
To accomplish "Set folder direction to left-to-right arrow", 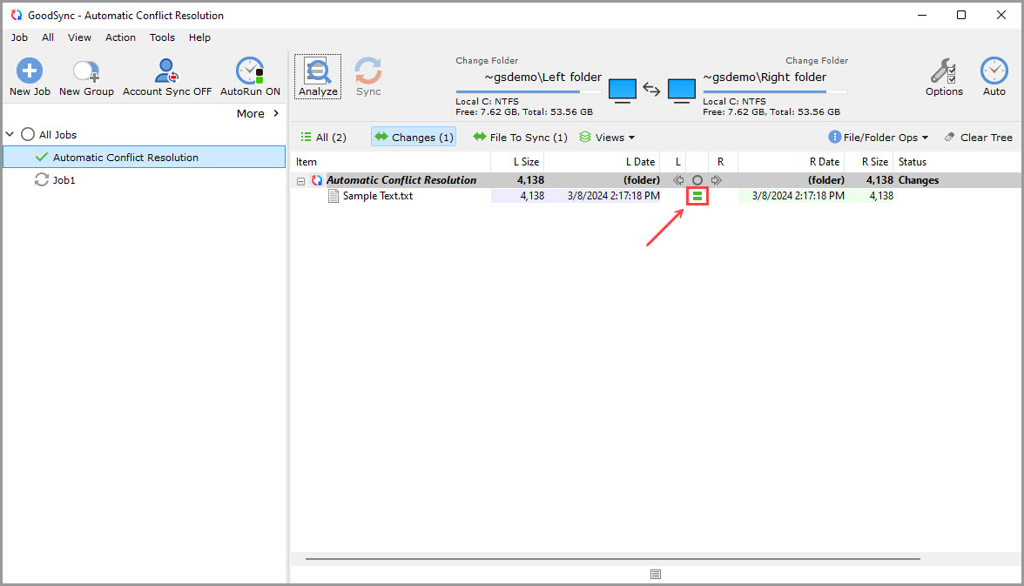I will tap(717, 180).
